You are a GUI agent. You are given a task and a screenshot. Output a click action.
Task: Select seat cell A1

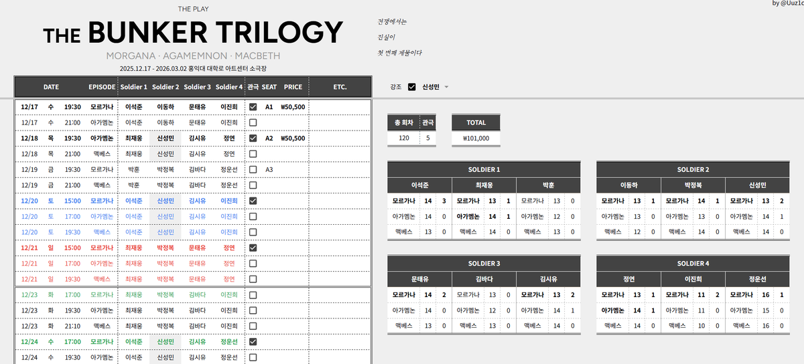[269, 107]
